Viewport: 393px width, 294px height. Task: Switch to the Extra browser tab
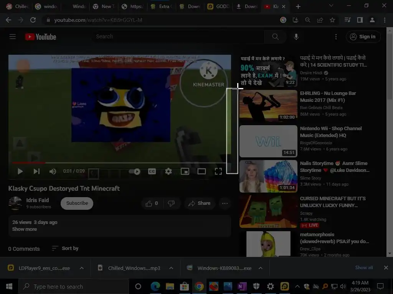161,7
